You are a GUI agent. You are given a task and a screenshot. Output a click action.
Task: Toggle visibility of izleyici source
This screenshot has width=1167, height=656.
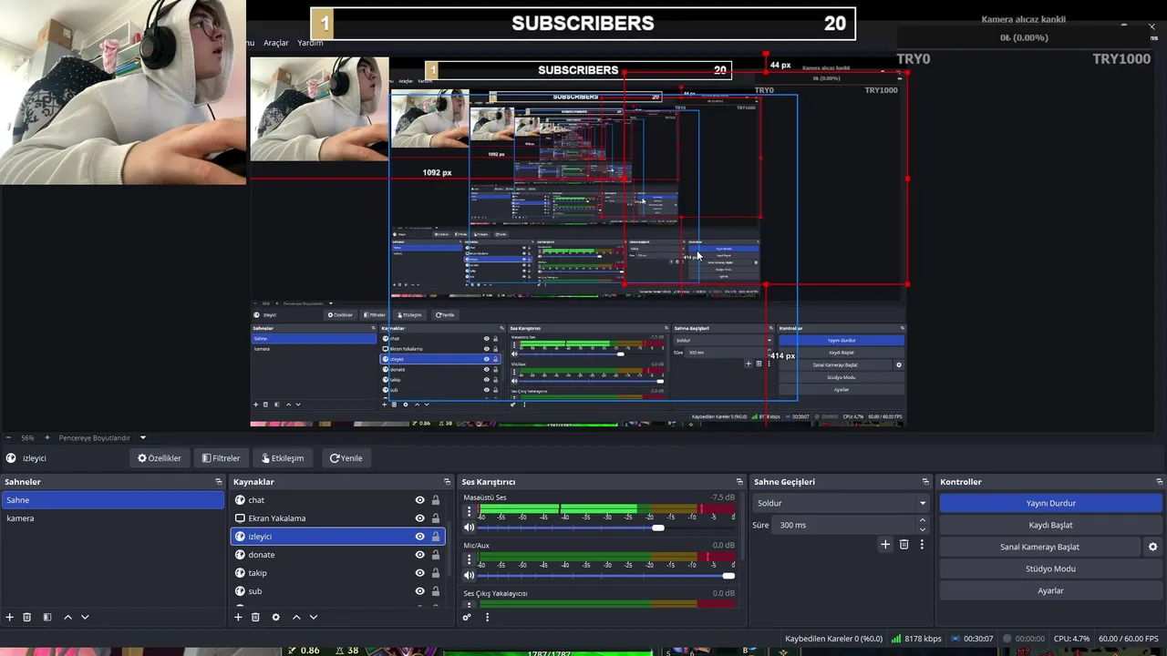[419, 537]
